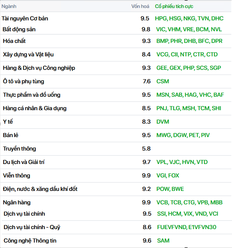Select the Truyền thông sector name
The height and width of the screenshot is (248, 232).
20,149
